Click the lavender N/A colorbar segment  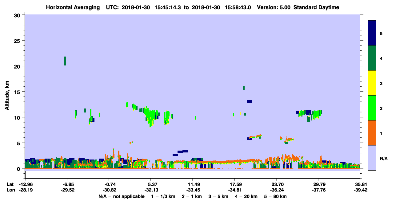pos(372,158)
